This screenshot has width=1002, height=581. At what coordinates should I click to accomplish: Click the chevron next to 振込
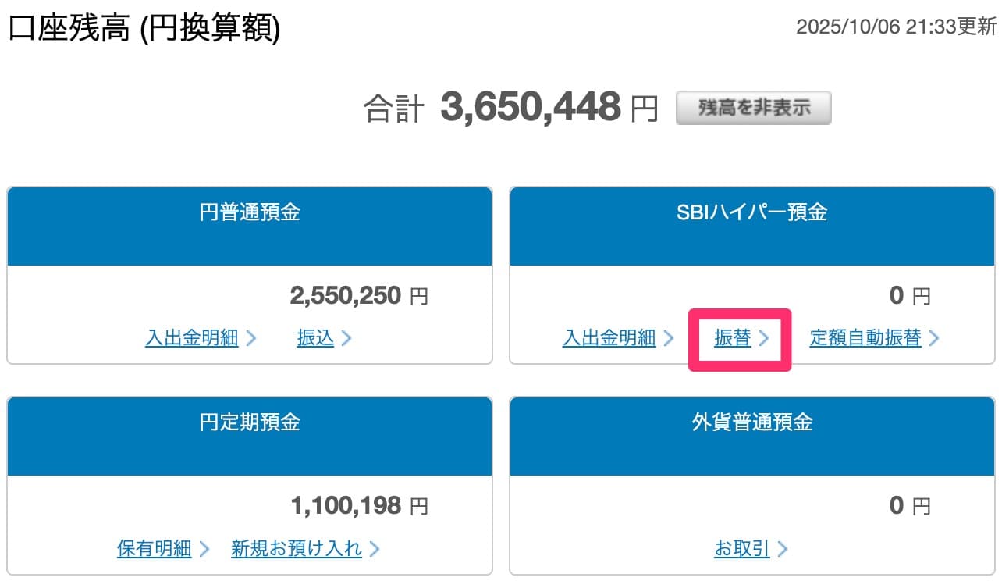pos(346,338)
